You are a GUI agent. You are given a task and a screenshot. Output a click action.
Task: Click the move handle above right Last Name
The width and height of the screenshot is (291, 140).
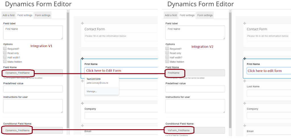pyautogui.click(x=245, y=81)
